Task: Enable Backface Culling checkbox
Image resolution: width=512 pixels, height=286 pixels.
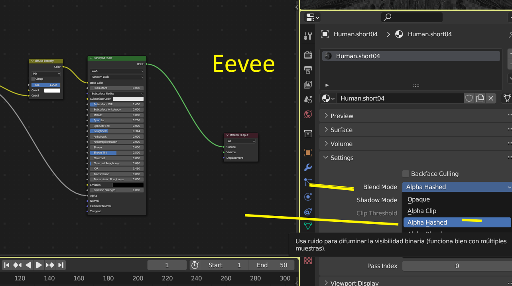Action: (406, 174)
